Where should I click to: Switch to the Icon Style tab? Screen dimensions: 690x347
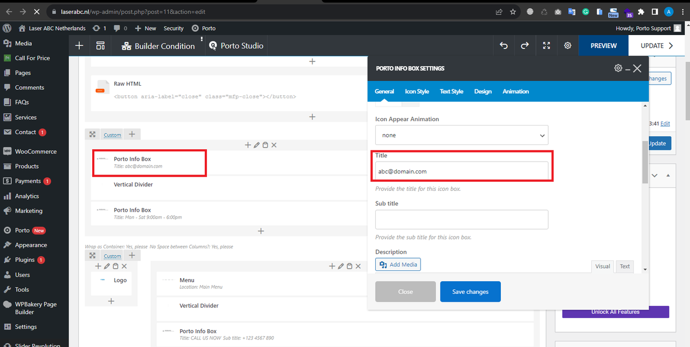point(417,92)
